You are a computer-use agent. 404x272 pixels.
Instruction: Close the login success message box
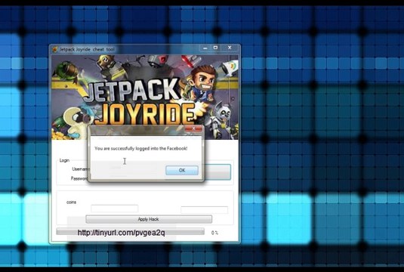(x=193, y=129)
